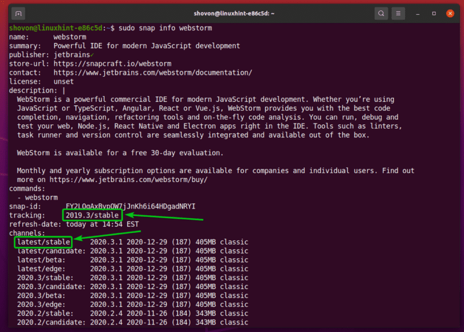Click the highlighted 2019.3/stable tracking value
Screen dimensions: 464x332
(x=92, y=215)
